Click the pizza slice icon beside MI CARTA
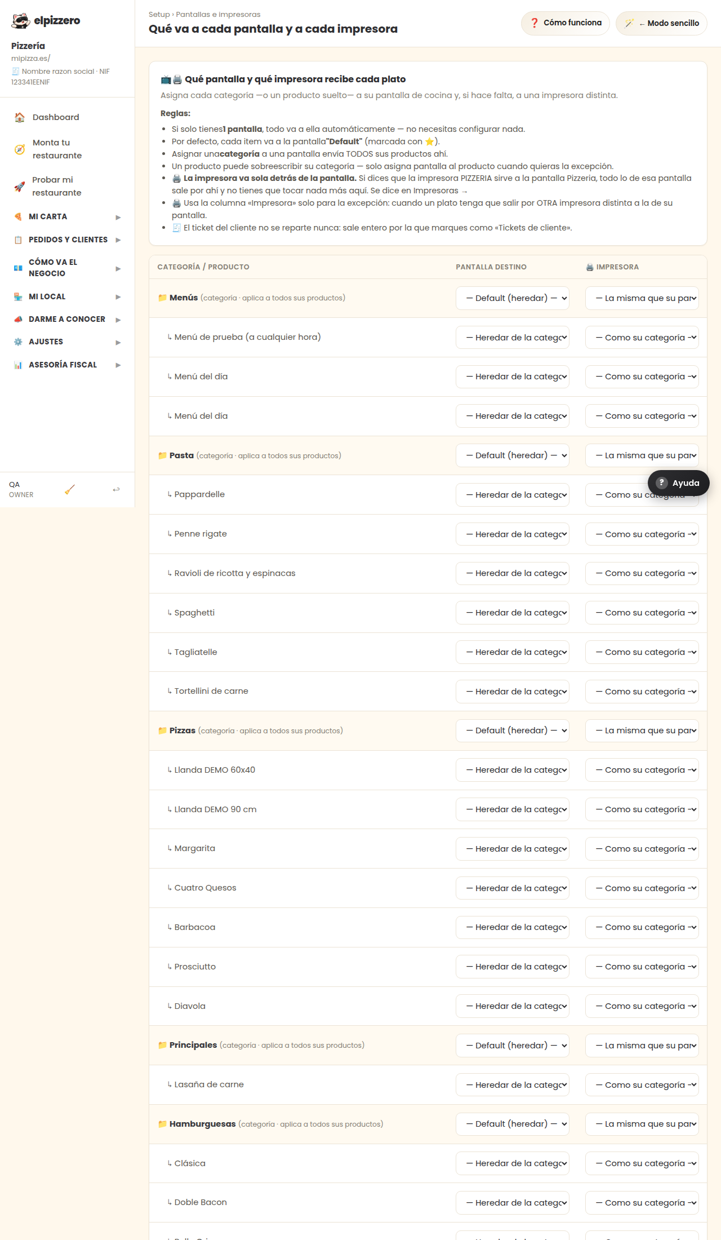 click(x=18, y=216)
